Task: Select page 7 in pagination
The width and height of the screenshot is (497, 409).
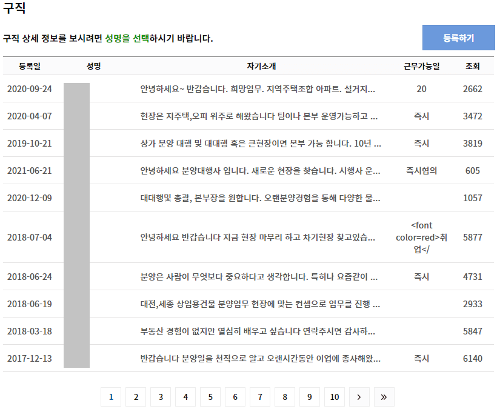Action: (259, 397)
